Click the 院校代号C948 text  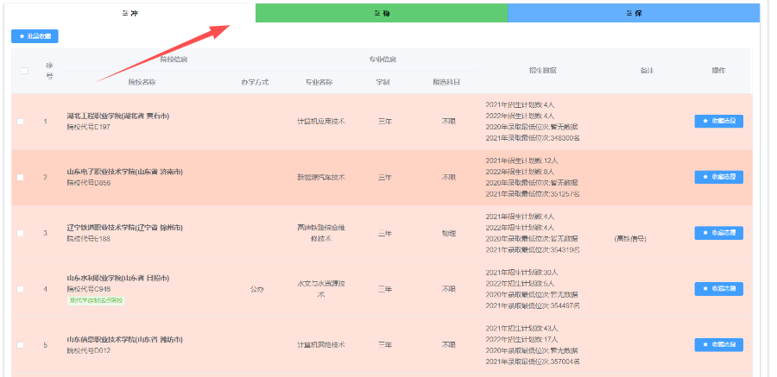point(89,289)
